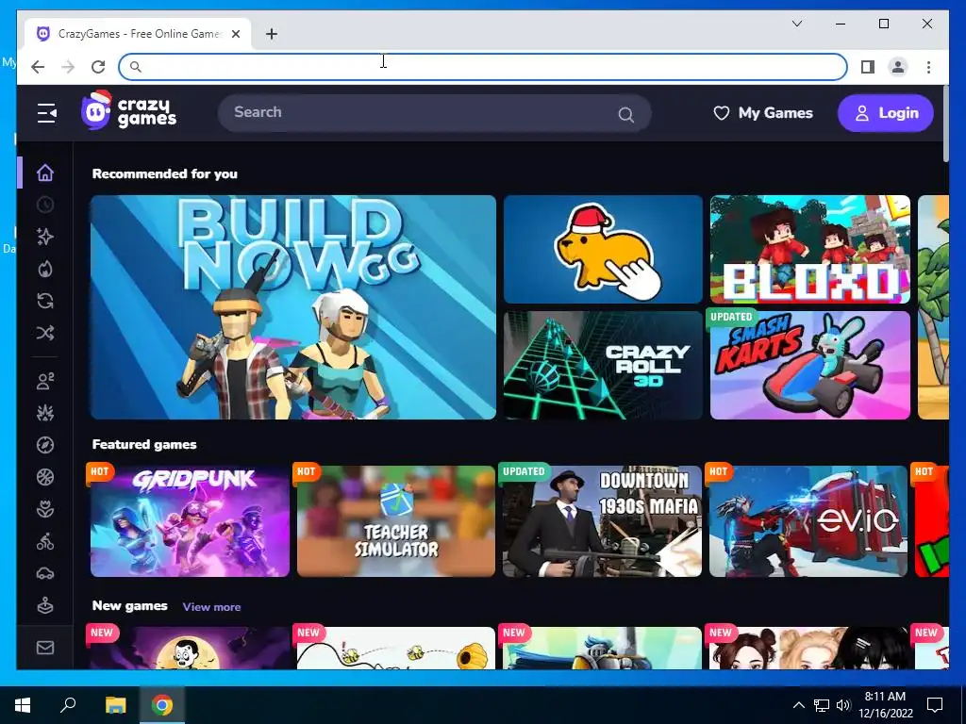
Task: Open the Popular flame icon in sidebar
Action: (x=45, y=269)
